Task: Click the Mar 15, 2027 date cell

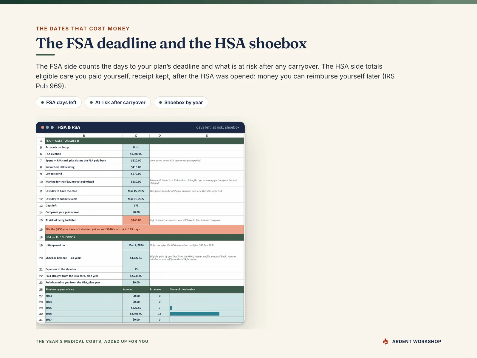Action: tap(136, 191)
